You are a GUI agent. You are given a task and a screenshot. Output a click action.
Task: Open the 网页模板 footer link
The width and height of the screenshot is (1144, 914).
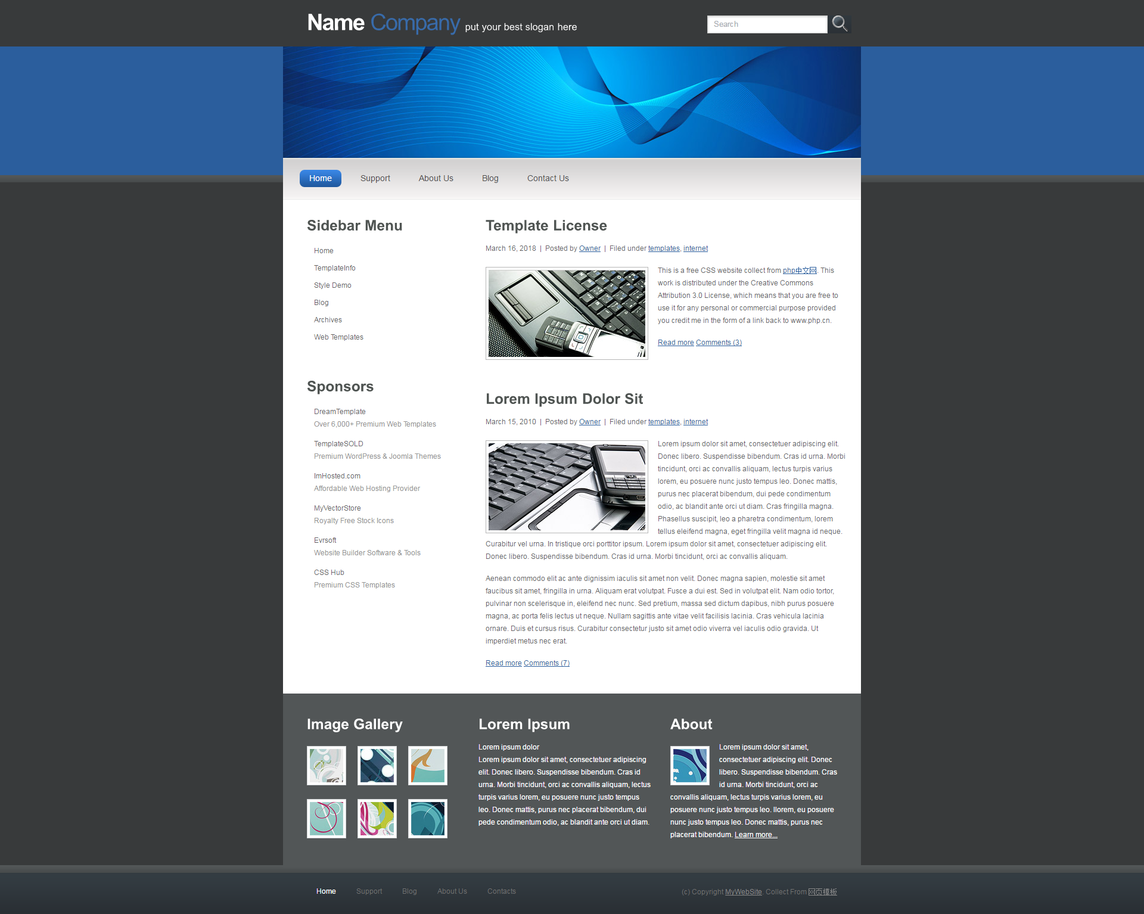tap(822, 892)
